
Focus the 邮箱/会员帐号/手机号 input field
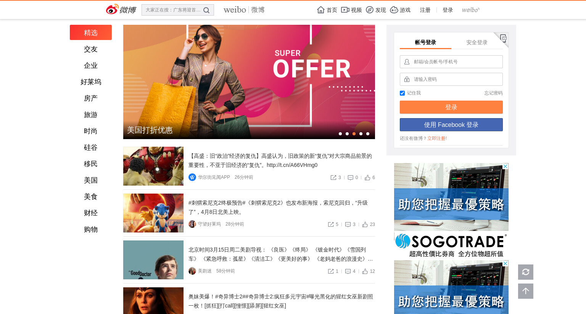click(451, 62)
